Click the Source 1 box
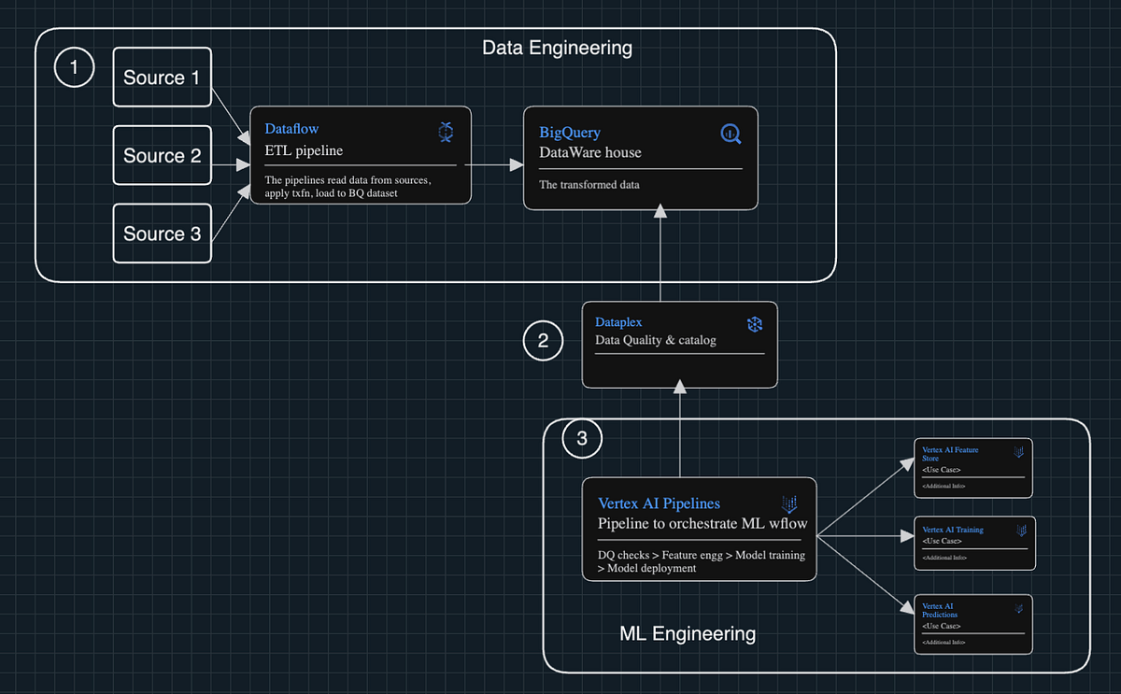This screenshot has width=1121, height=694. pos(162,78)
